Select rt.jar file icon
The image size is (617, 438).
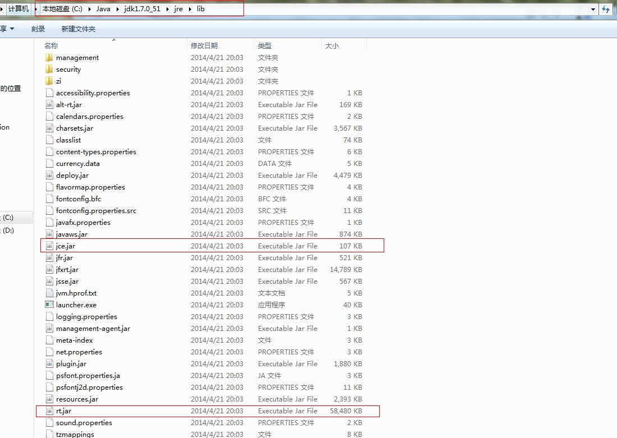click(49, 411)
